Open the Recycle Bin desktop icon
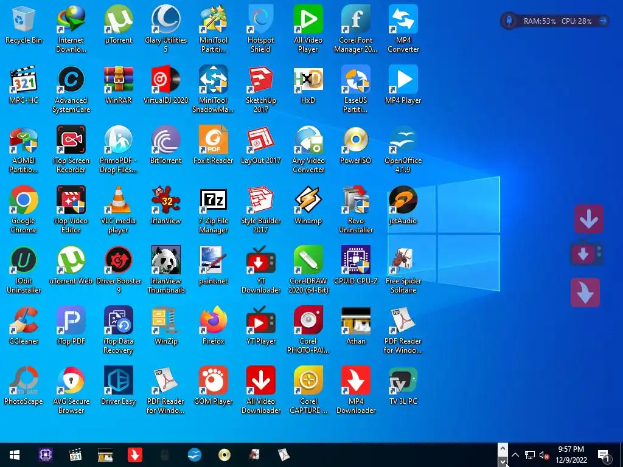 coord(24,25)
